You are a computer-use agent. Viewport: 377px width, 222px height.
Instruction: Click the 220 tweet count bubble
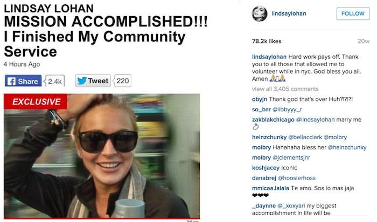123,81
